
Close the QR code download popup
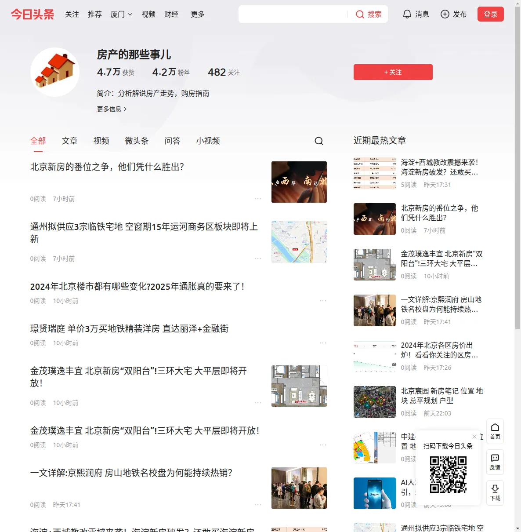pyautogui.click(x=474, y=437)
